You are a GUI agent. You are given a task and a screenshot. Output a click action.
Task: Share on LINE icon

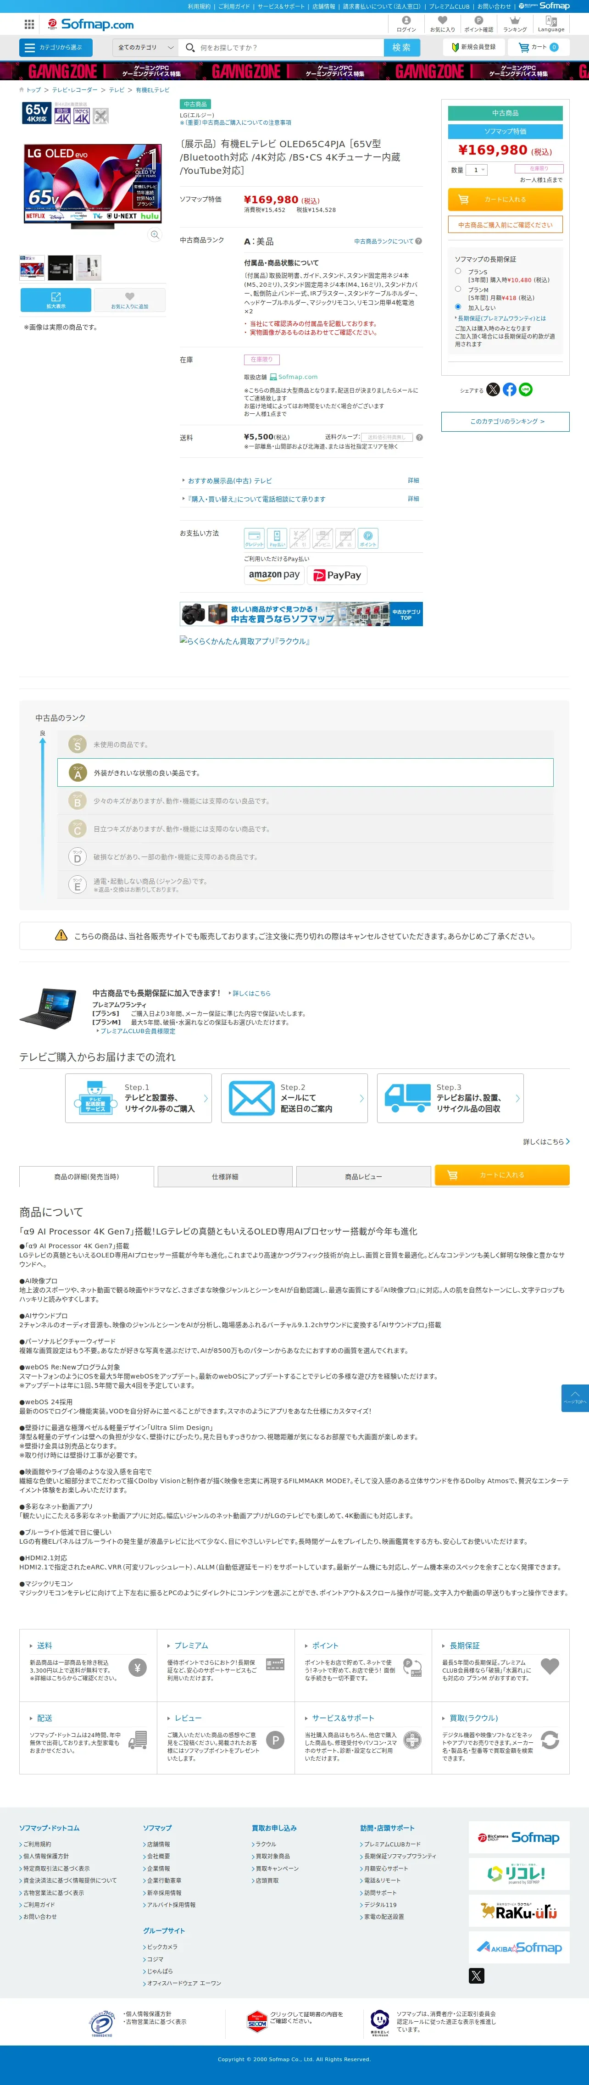pos(526,389)
